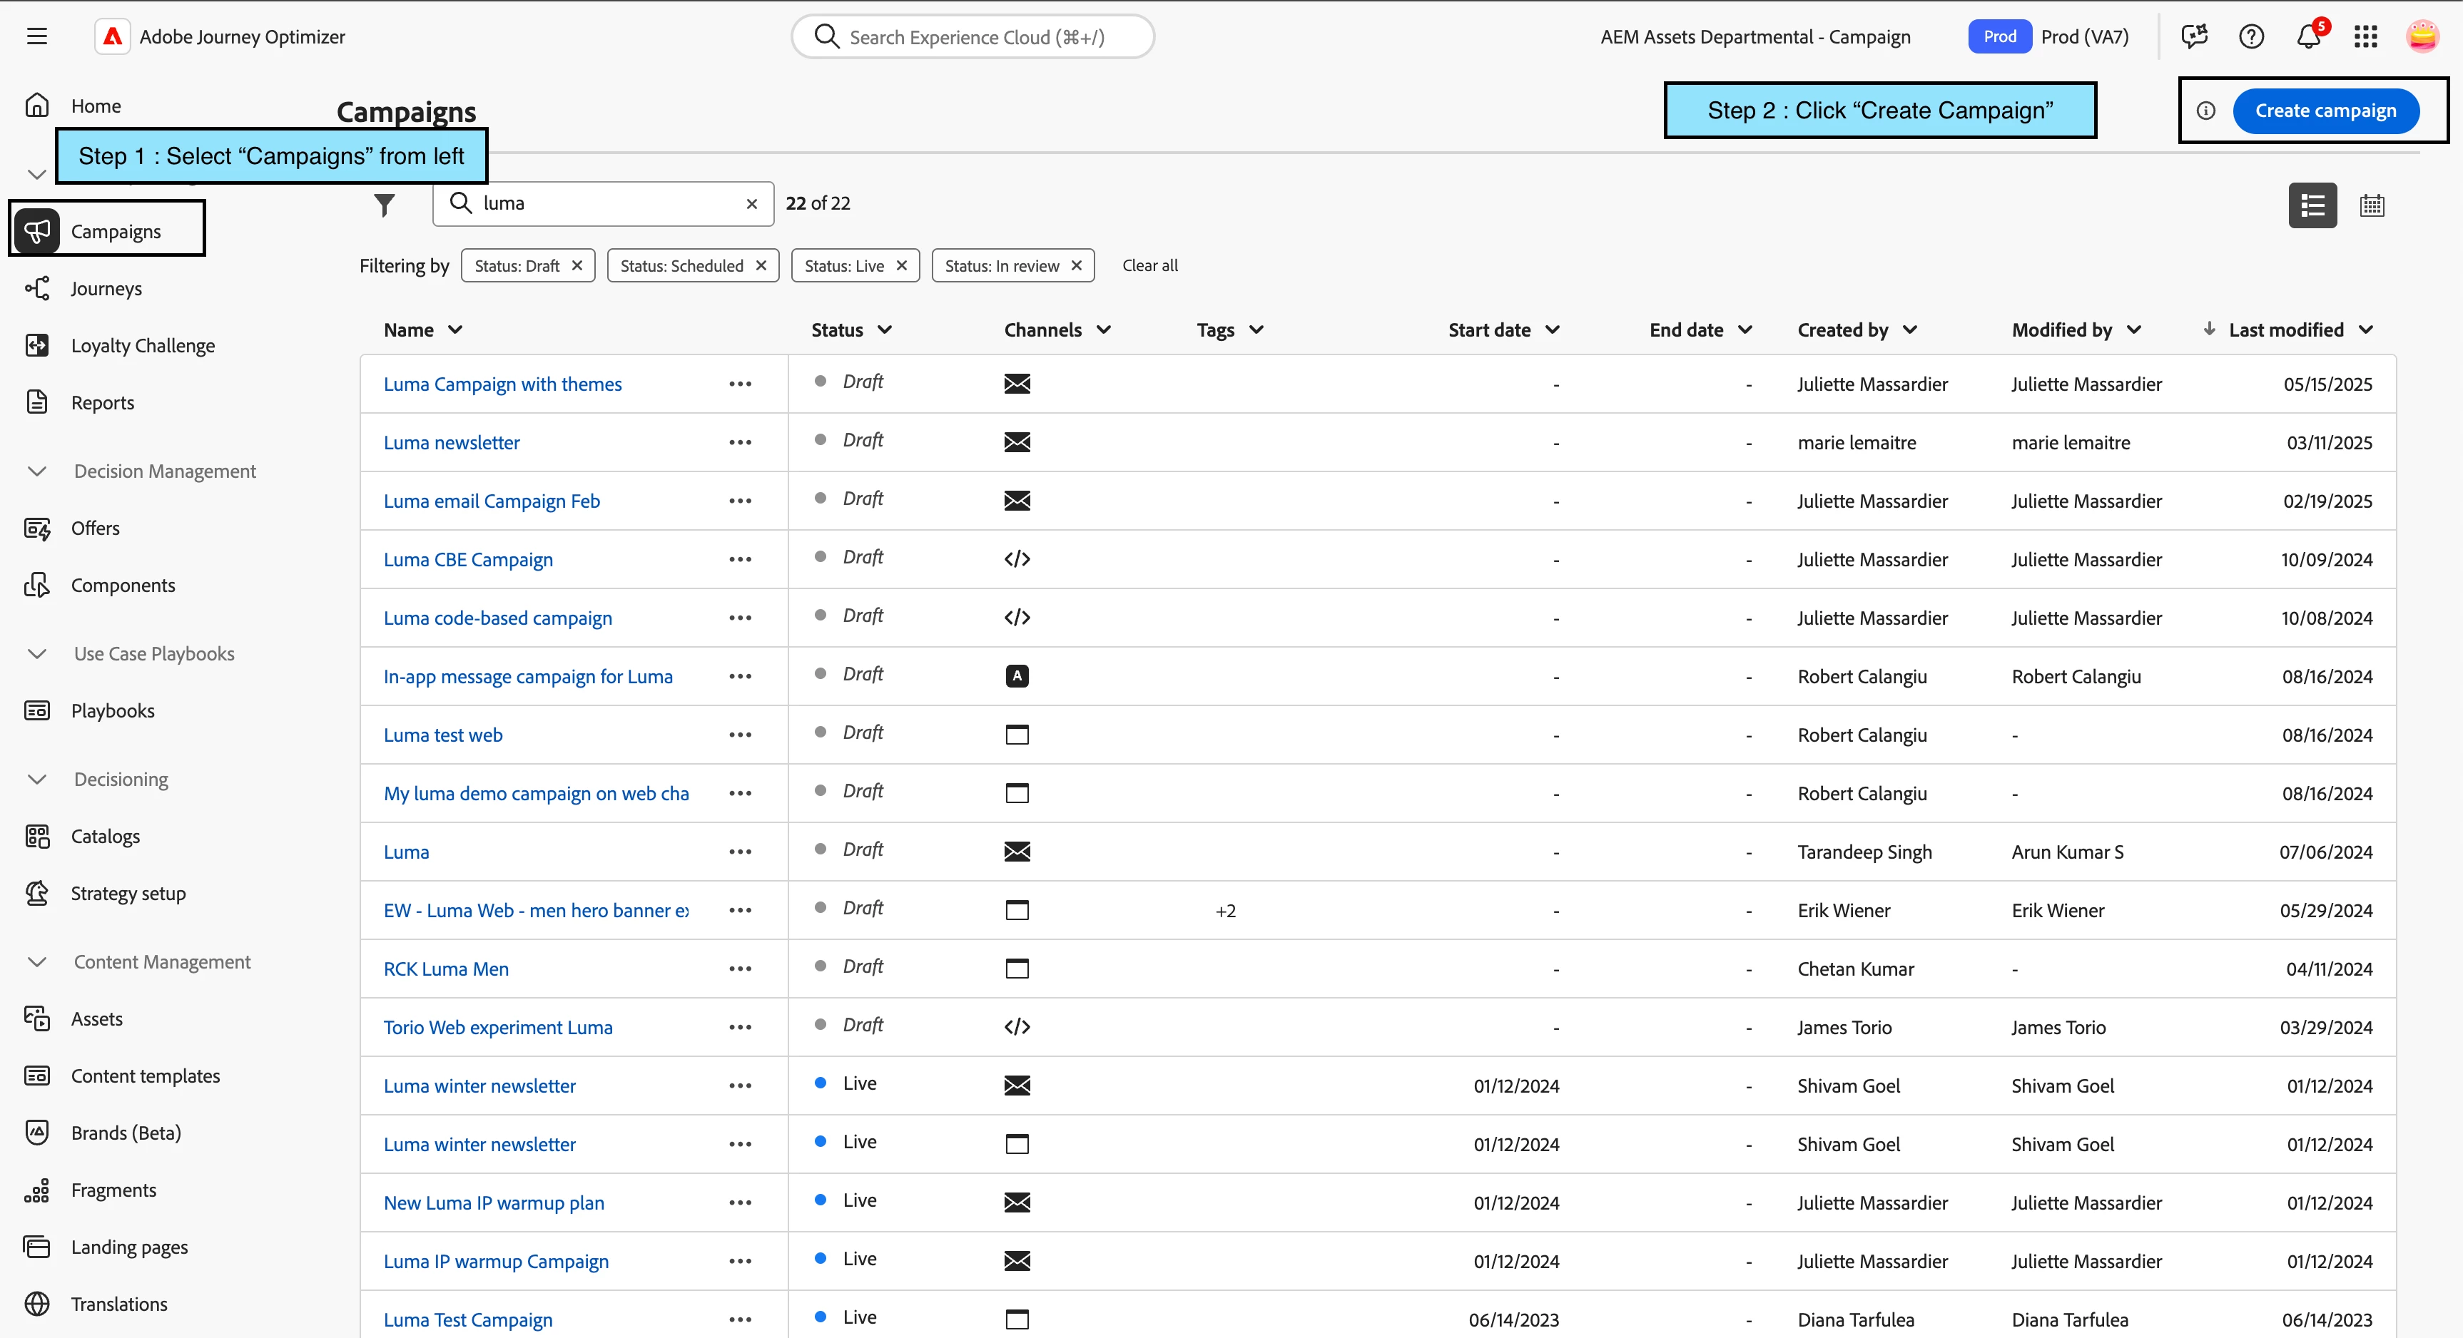Expand the Status column dropdown
This screenshot has width=2463, height=1338.
point(885,330)
